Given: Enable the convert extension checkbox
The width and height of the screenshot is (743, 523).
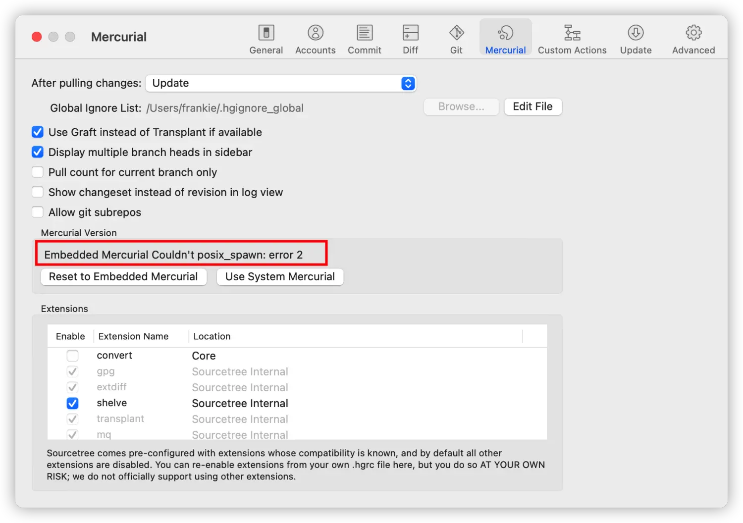Looking at the screenshot, I should (72, 356).
